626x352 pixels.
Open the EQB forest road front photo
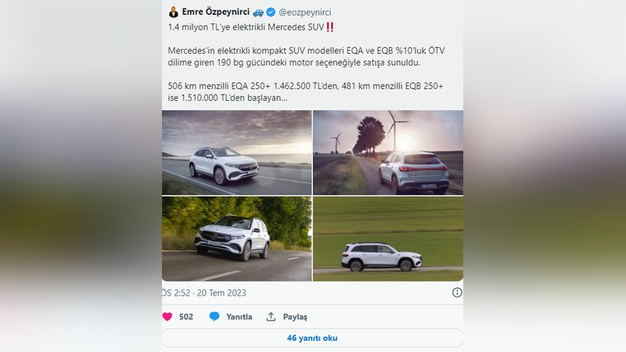point(237,239)
